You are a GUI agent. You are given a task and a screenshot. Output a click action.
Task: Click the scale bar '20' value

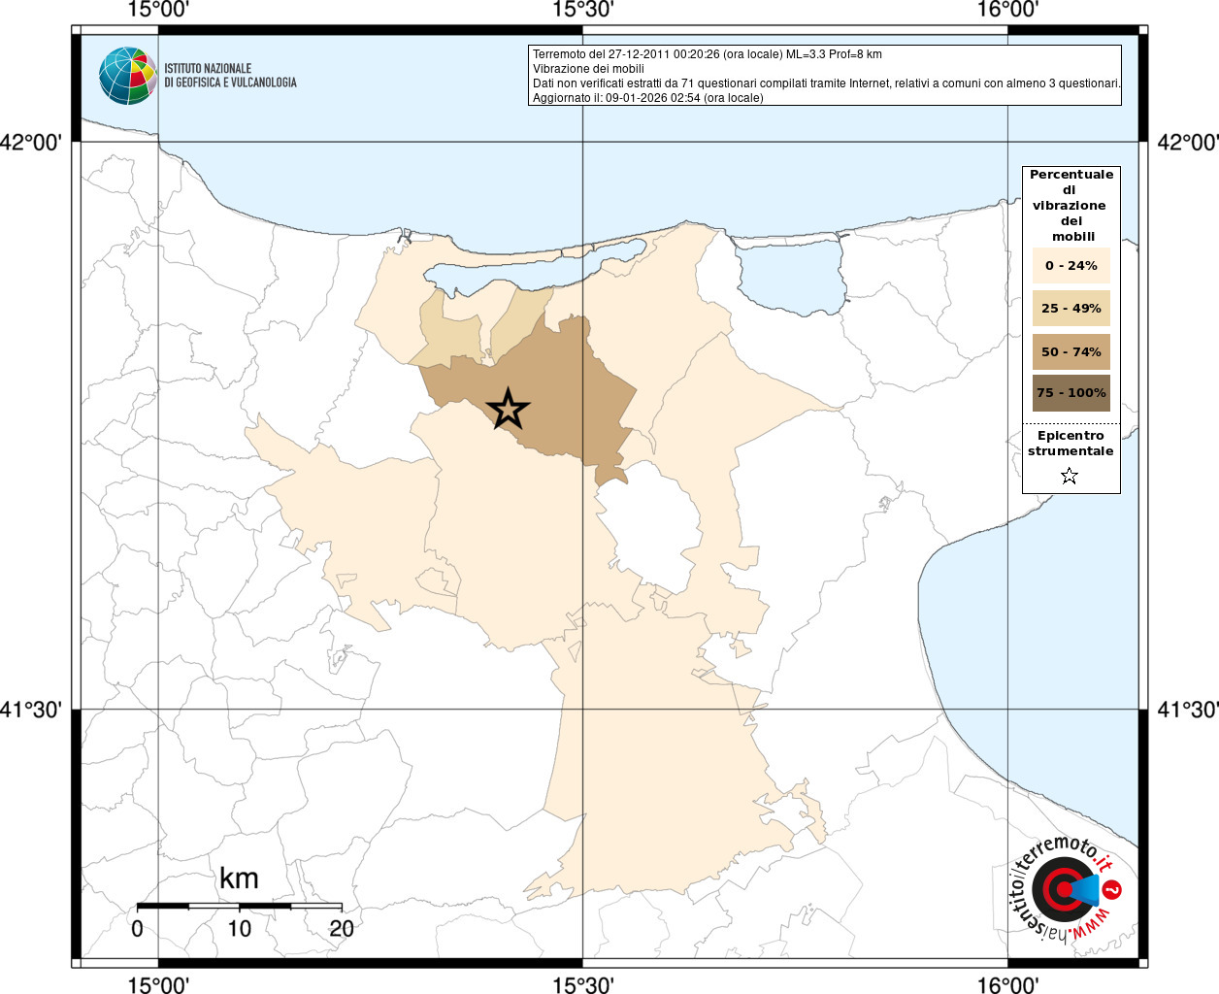342,928
